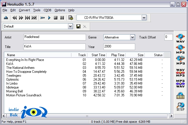188x125 pixels.
Task: Fast forward the current track
Action: pos(21,18)
